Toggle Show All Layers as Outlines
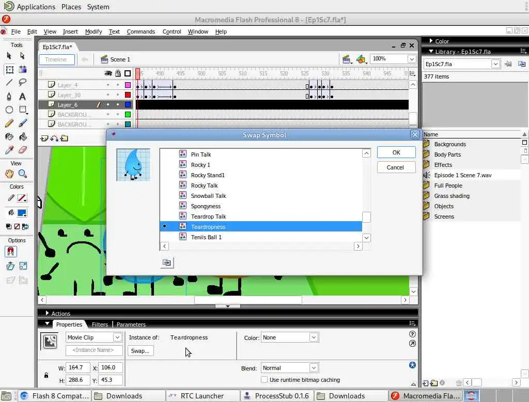529x402 pixels. (x=128, y=73)
